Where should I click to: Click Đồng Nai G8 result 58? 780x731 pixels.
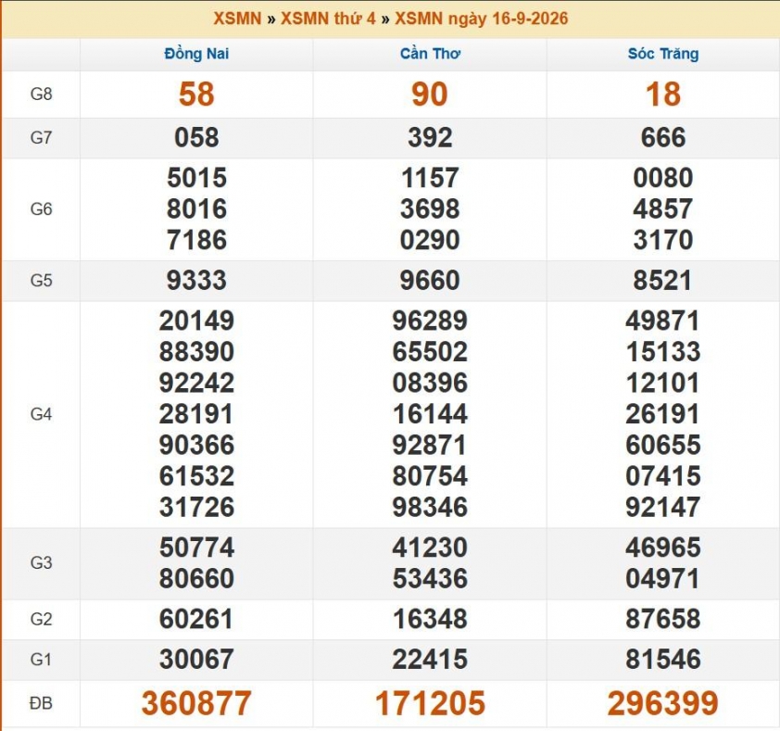pyautogui.click(x=196, y=95)
